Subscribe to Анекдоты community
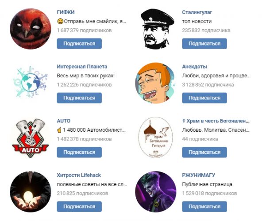The image size is (262, 221). point(204,98)
